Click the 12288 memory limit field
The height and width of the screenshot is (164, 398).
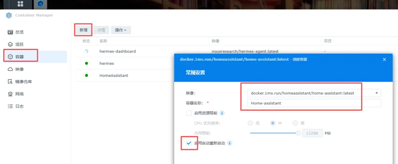[x=313, y=133]
